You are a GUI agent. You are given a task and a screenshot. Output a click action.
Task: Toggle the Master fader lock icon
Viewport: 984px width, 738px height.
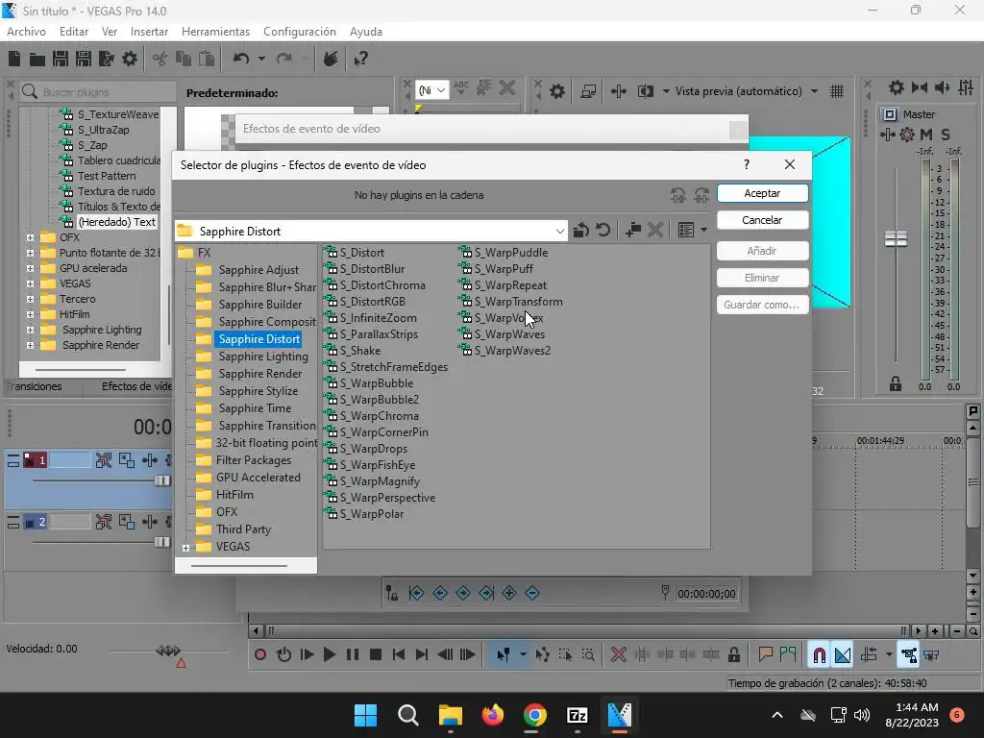896,384
